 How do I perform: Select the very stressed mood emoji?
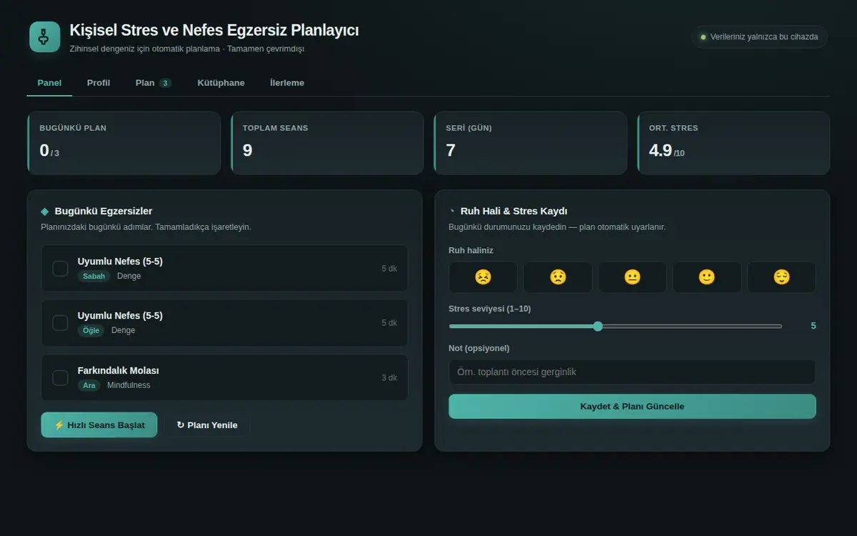point(483,277)
